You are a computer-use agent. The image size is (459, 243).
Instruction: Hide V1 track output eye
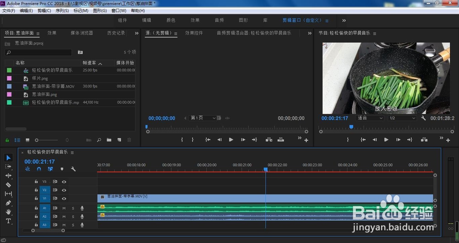(x=64, y=199)
